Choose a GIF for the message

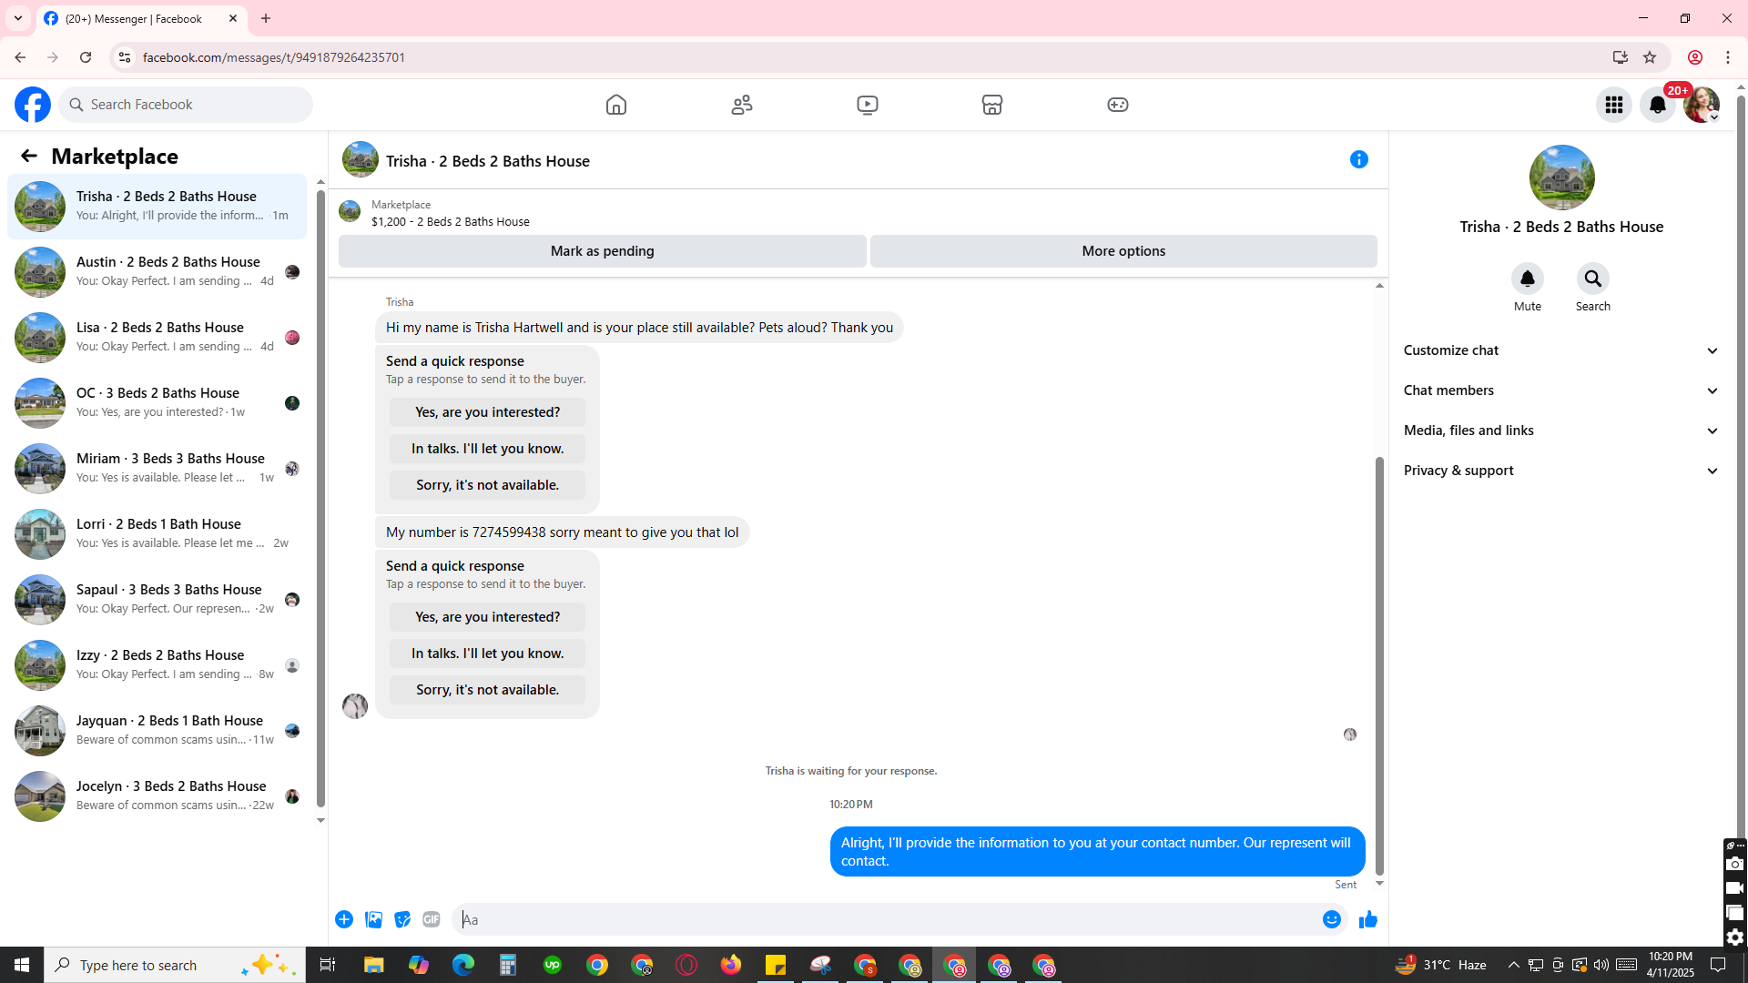tap(432, 919)
